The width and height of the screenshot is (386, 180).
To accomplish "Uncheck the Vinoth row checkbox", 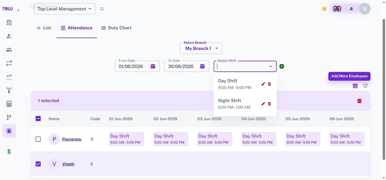I will click(38, 164).
